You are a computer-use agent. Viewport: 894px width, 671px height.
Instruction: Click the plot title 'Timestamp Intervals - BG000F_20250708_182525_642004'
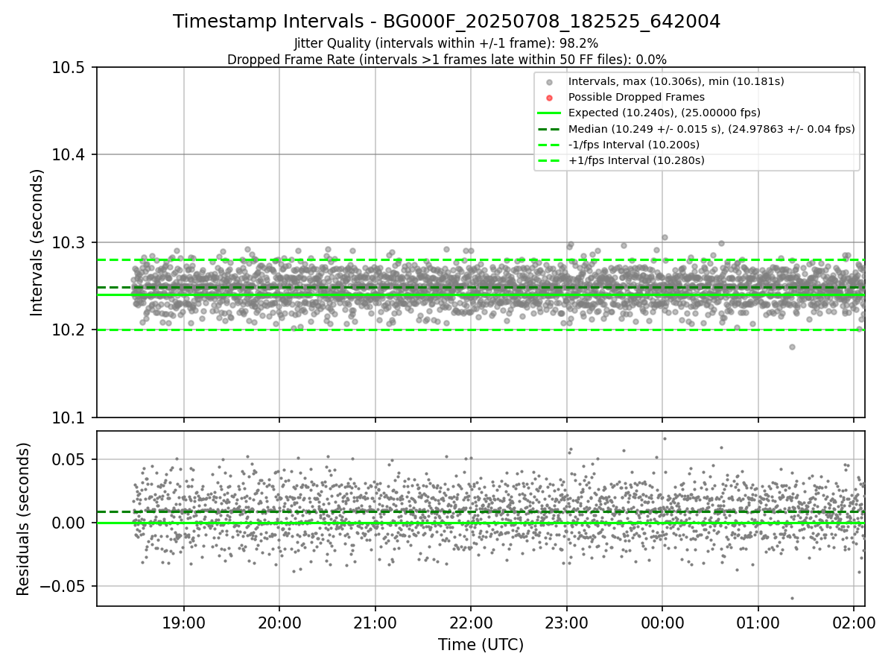point(446,22)
